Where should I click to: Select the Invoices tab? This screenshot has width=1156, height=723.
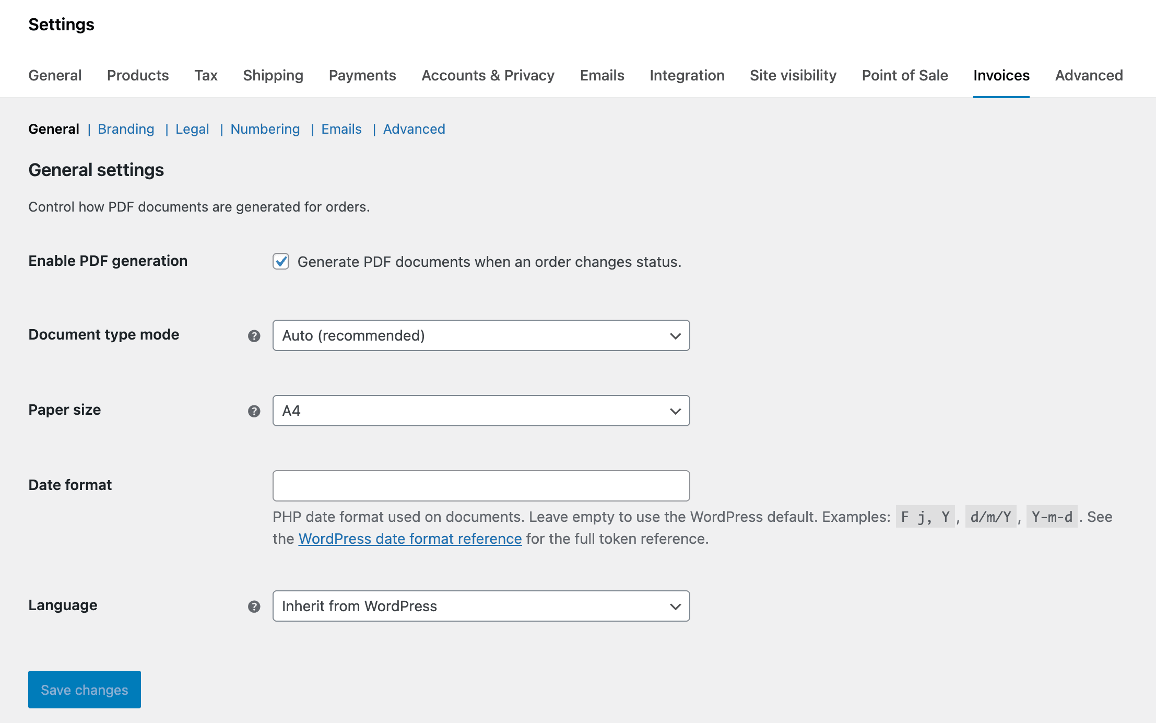1001,75
